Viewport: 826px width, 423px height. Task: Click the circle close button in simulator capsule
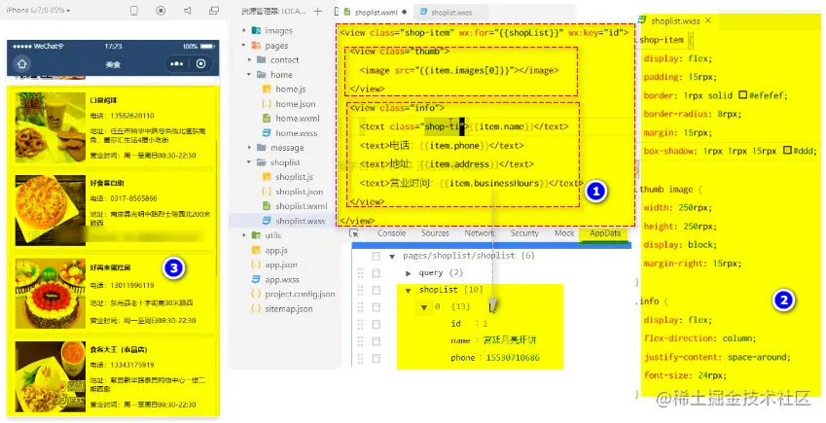(x=200, y=64)
